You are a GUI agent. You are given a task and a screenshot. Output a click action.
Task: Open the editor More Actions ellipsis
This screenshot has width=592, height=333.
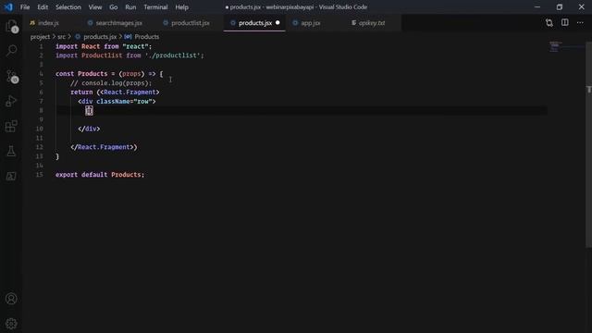click(x=580, y=22)
